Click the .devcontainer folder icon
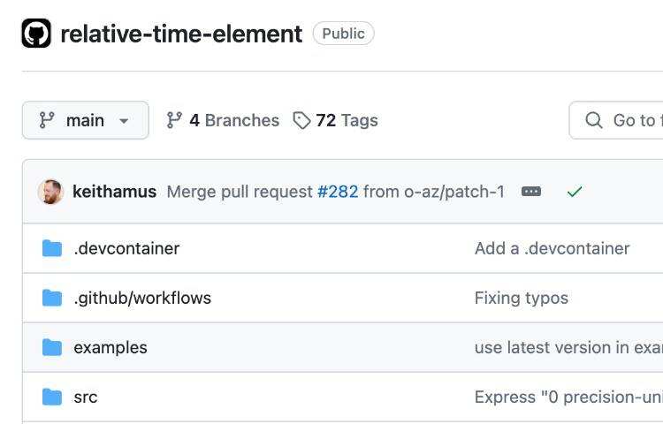Viewport: 663px width, 424px height. (x=52, y=248)
